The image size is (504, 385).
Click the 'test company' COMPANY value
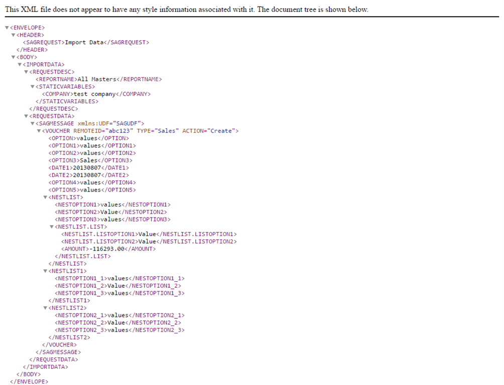94,94
